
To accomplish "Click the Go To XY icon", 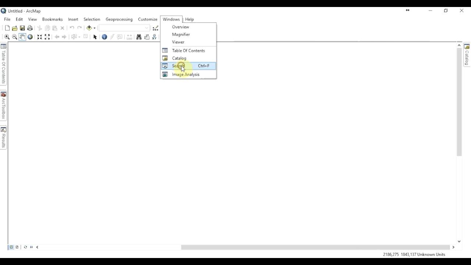I will click(x=155, y=37).
